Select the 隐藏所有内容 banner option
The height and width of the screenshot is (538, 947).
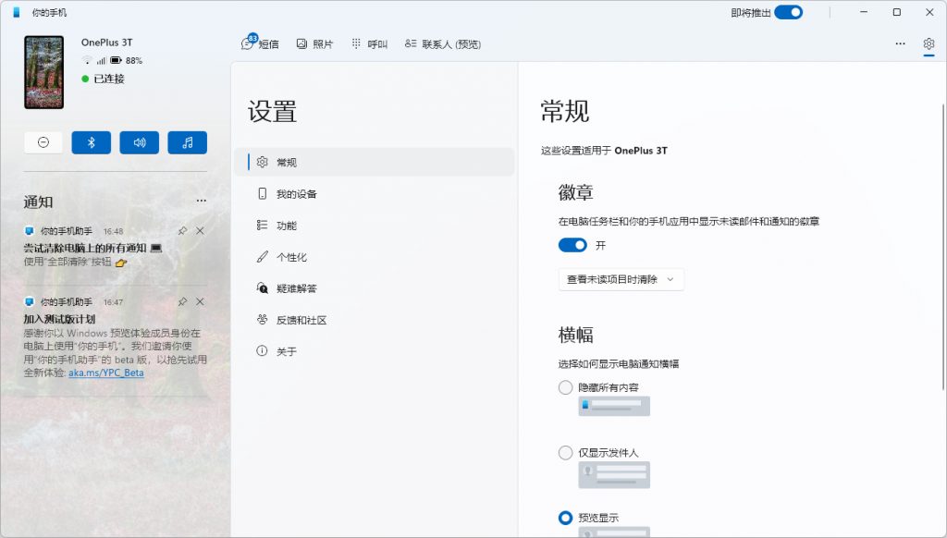[x=565, y=387]
